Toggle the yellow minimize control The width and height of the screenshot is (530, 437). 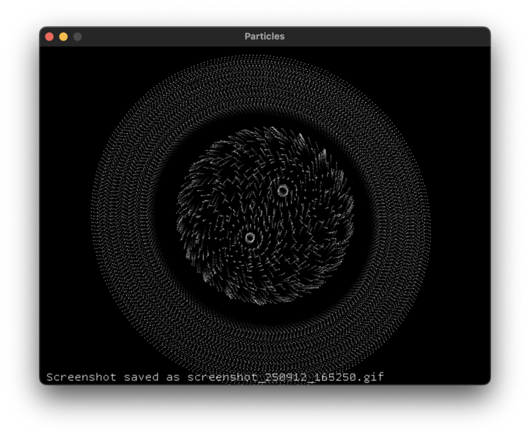[x=62, y=36]
